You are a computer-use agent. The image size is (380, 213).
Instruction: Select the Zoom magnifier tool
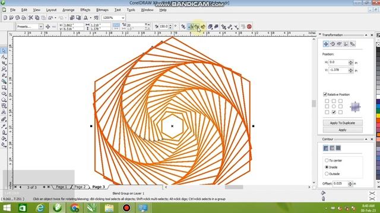4,69
